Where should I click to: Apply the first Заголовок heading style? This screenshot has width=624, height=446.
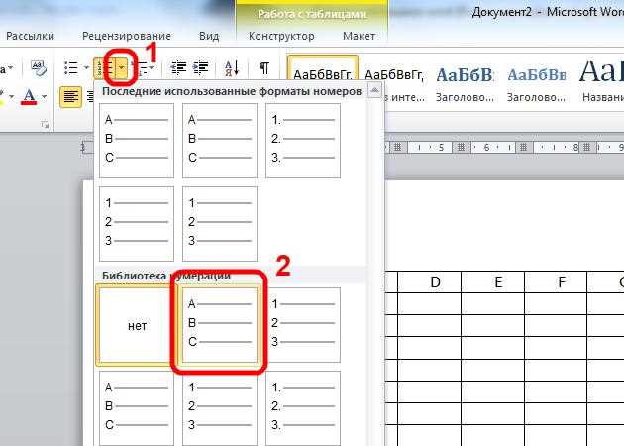465,84
